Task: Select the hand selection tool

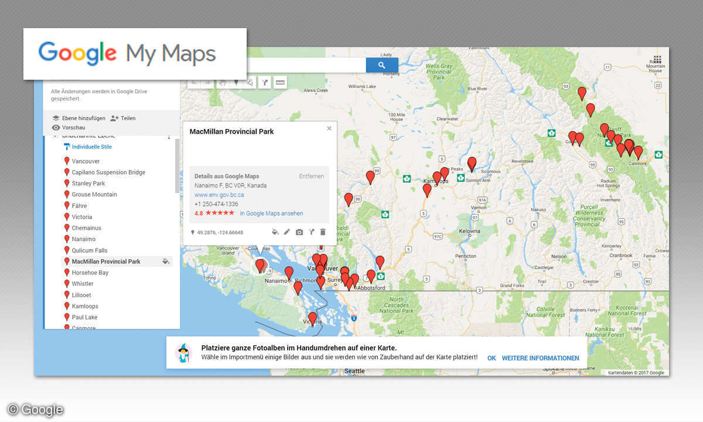Action: (x=223, y=83)
